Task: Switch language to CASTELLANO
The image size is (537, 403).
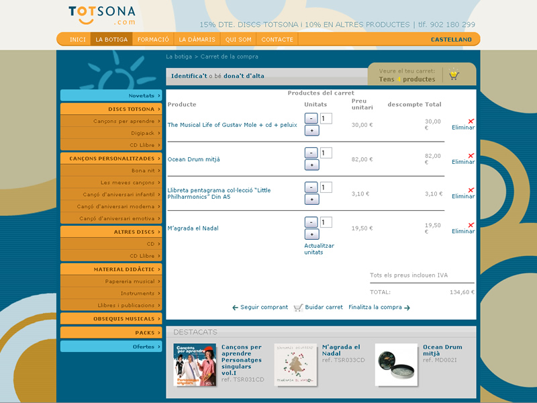Action: click(451, 40)
